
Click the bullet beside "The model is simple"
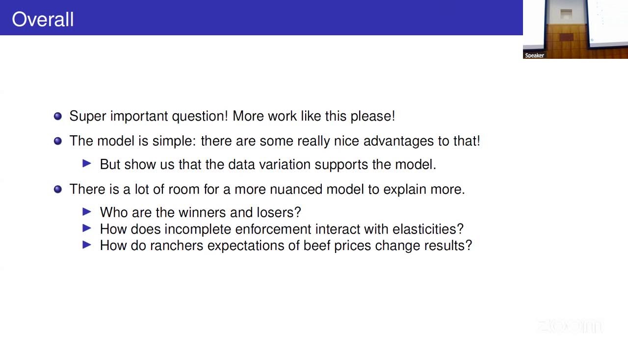pos(58,141)
